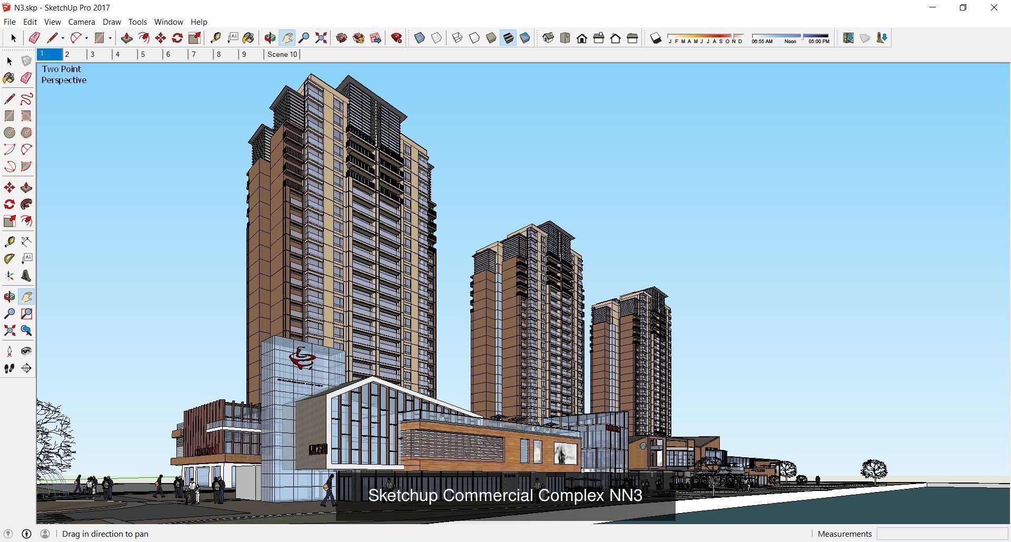Select the Circle tool
This screenshot has width=1011, height=542.
9,133
